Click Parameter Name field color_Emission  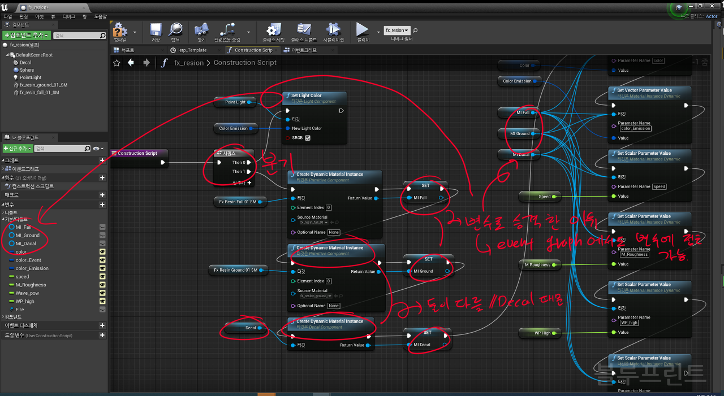click(x=636, y=128)
